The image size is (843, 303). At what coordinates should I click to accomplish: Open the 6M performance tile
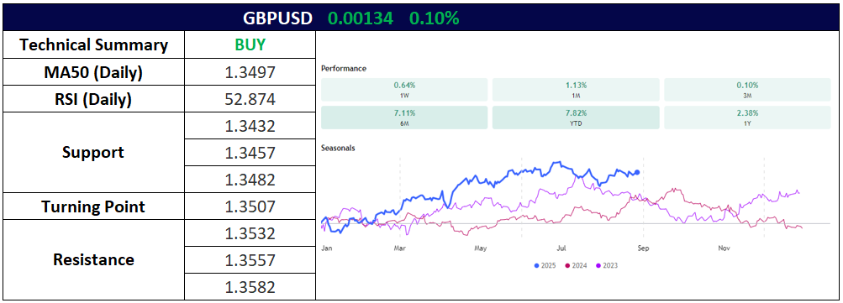404,118
